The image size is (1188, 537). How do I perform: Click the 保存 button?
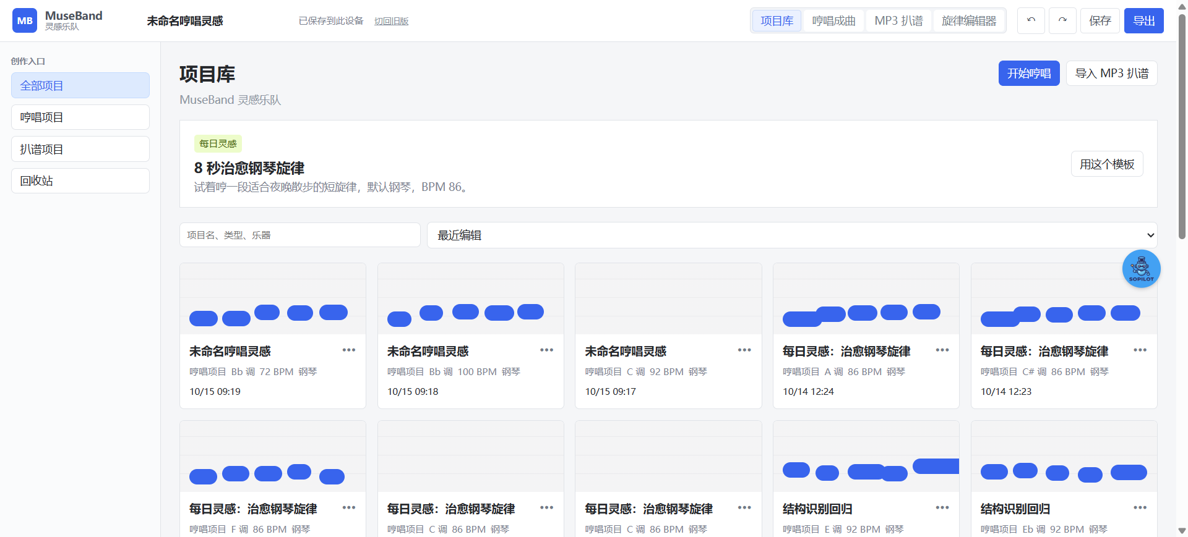(1100, 20)
